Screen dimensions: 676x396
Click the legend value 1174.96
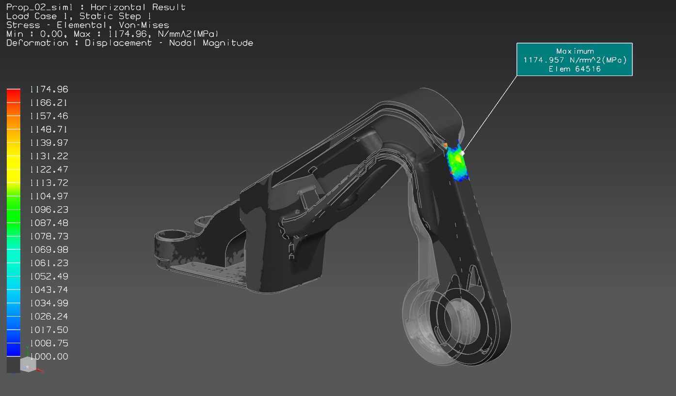click(x=49, y=89)
